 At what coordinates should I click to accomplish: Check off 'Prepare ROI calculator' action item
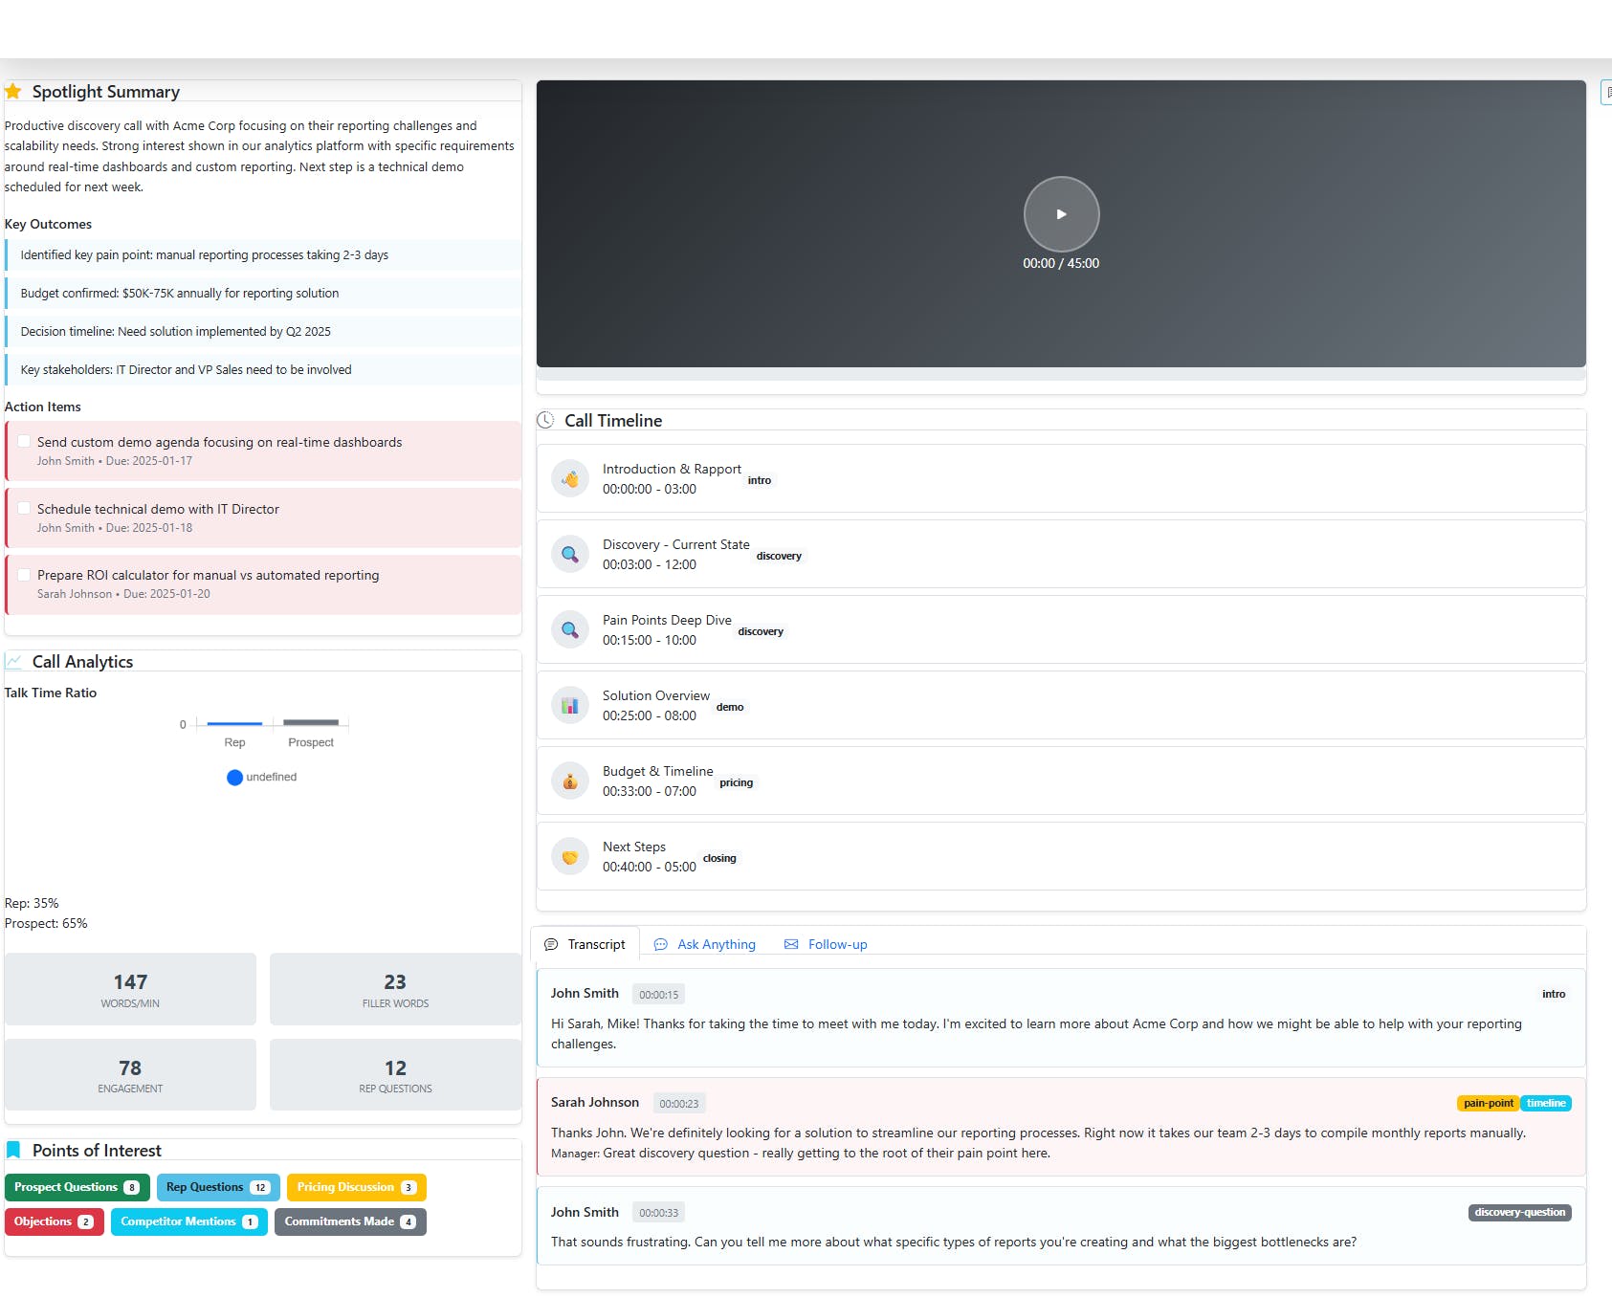pyautogui.click(x=24, y=574)
